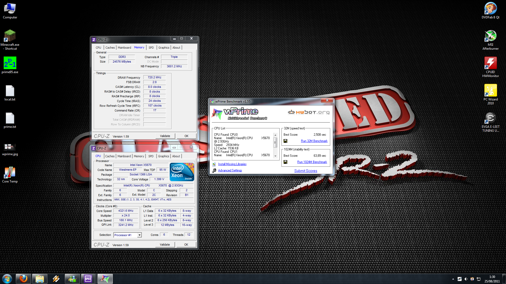
Task: Select wprime.jpg image on desktop
Action: tap(10, 149)
